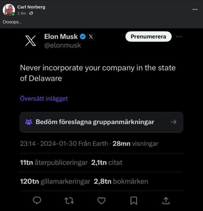Click the share upload icon

[x=166, y=200]
